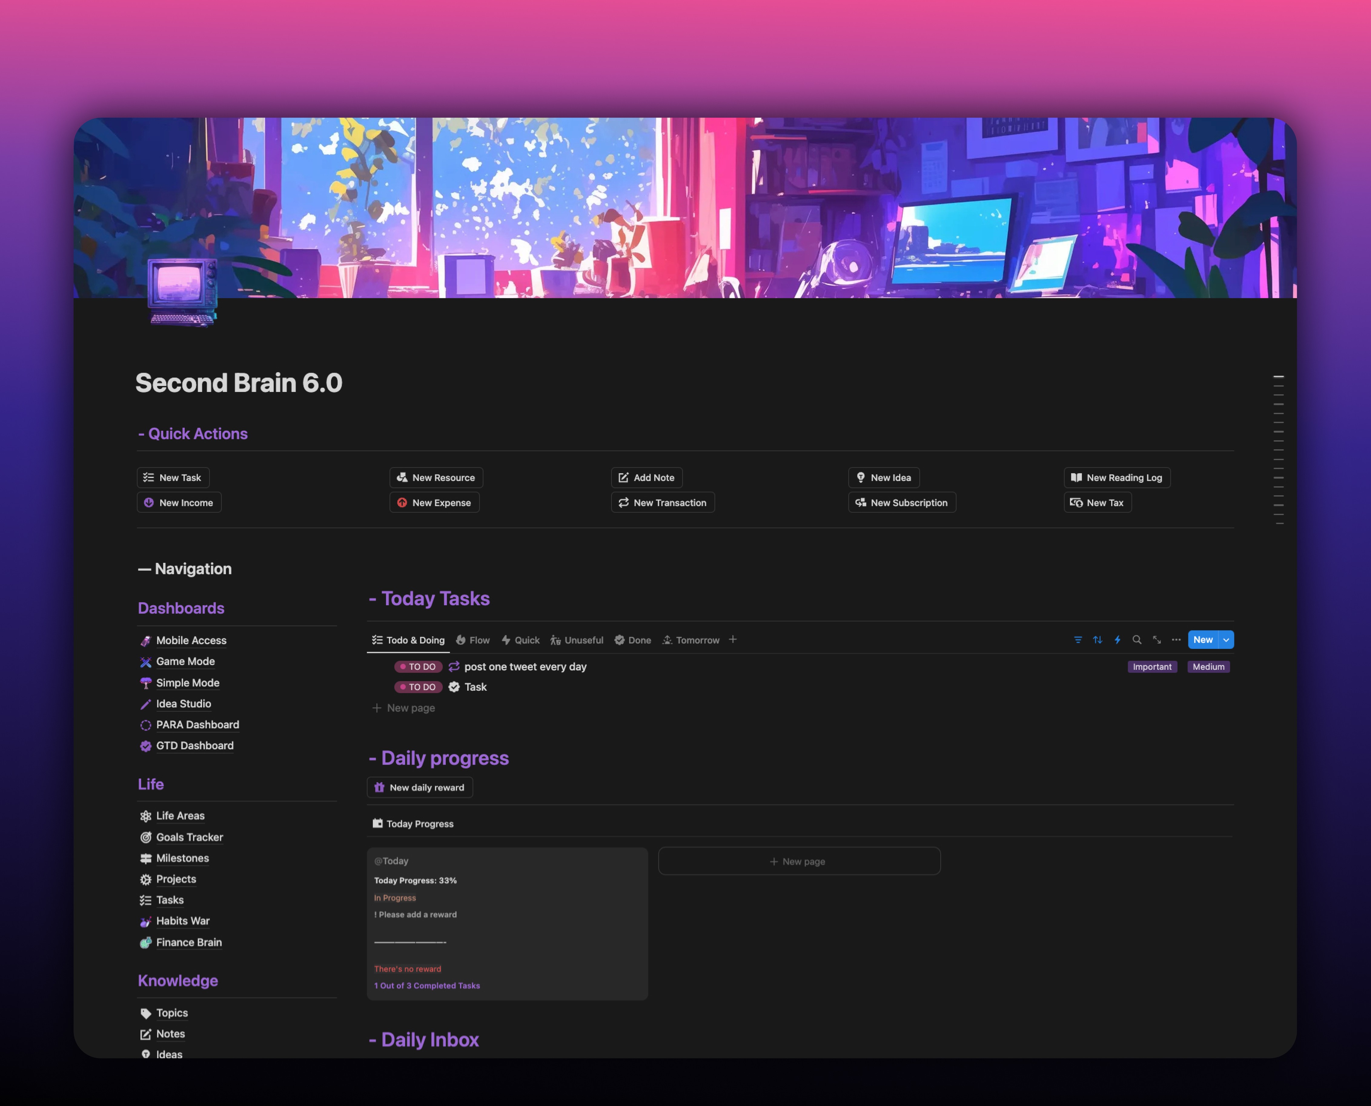Viewport: 1371px width, 1106px height.
Task: Open the three-dots more options menu
Action: (1176, 640)
